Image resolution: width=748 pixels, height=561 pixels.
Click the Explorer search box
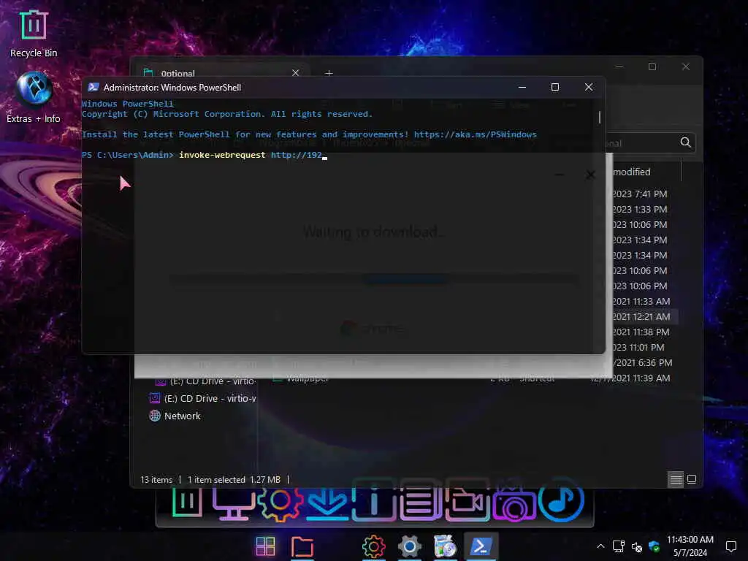coord(651,142)
